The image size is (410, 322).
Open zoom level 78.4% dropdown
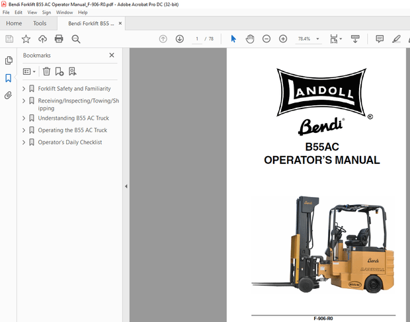(317, 39)
